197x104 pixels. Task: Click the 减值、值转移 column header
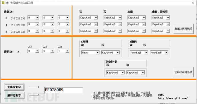click(x=160, y=12)
